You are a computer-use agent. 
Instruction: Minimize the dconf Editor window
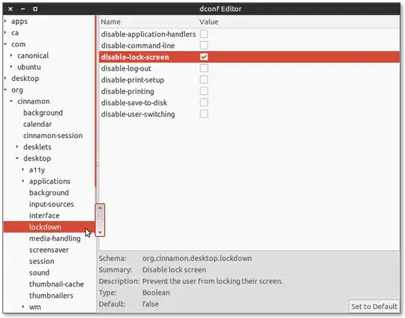(x=22, y=9)
